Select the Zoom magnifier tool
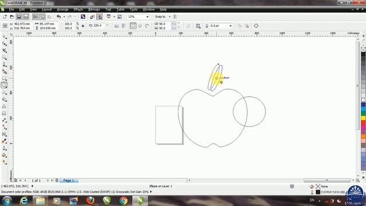This screenshot has width=366, height=206. 4,57
